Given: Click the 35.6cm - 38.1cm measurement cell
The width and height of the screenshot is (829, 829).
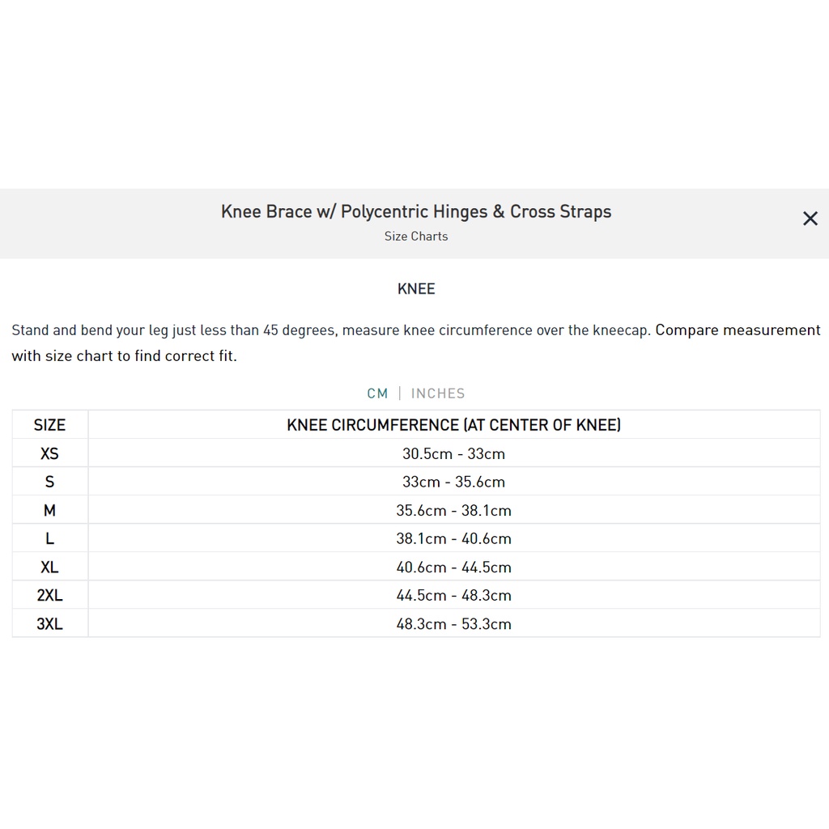Looking at the screenshot, I should (x=453, y=510).
